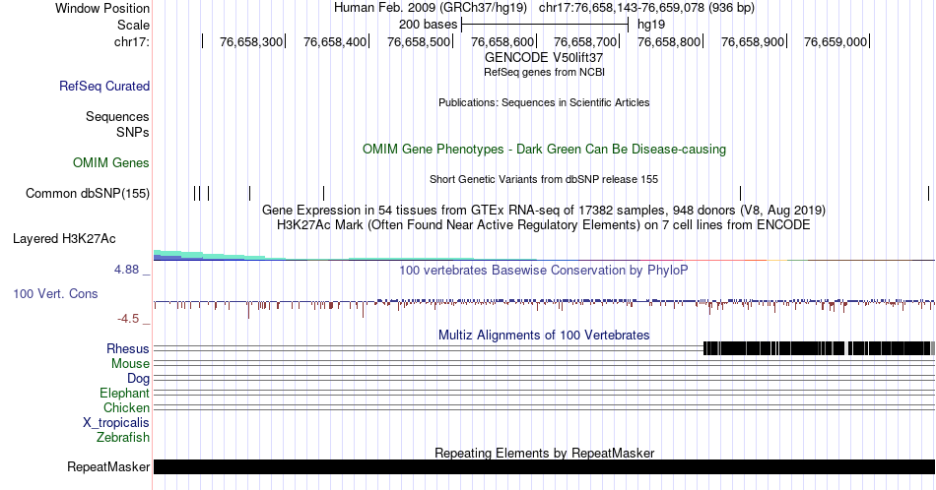Image resolution: width=936 pixels, height=490 pixels.
Task: Click the black RepeatMasker element bar
Action: pos(544,466)
